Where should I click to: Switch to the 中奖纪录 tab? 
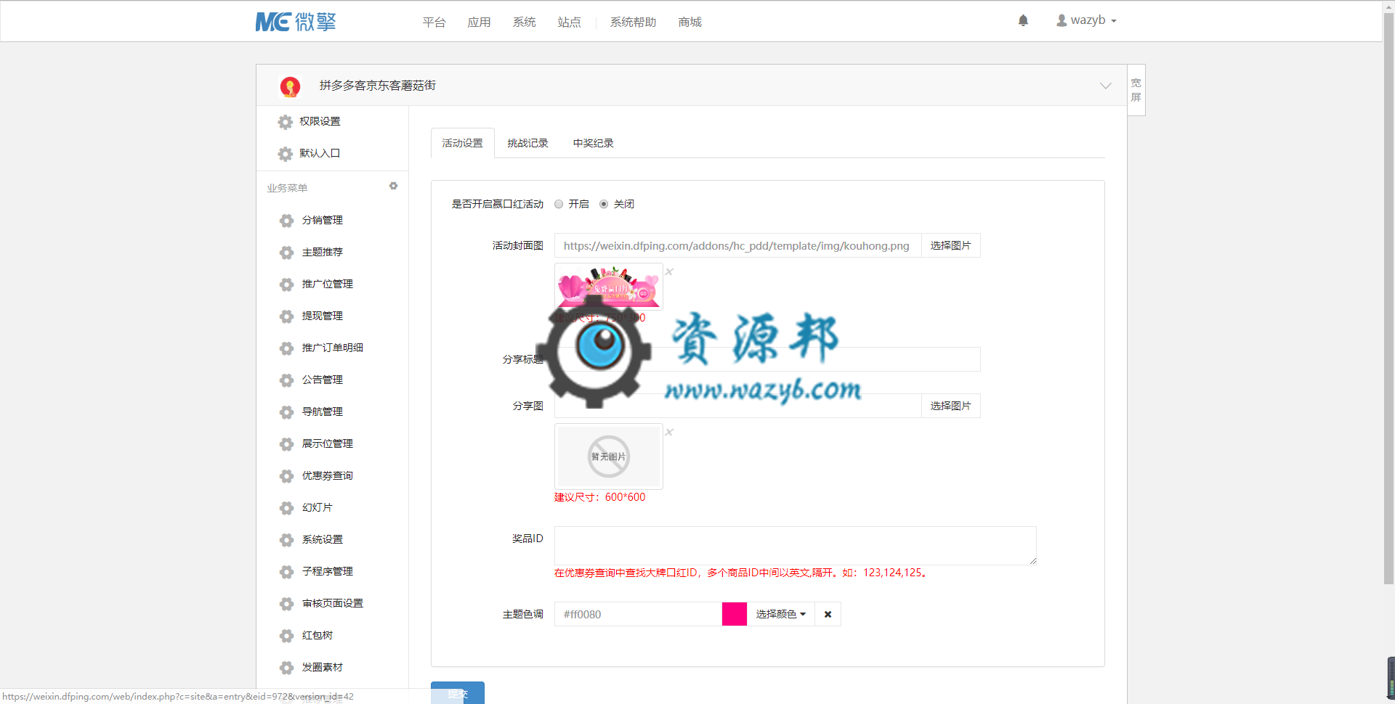pyautogui.click(x=593, y=143)
